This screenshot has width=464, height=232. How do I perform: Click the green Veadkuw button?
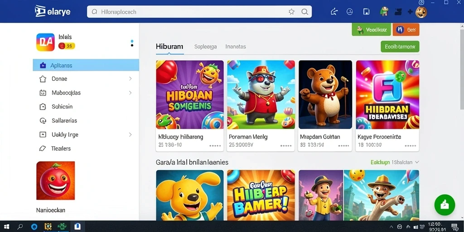tap(371, 29)
